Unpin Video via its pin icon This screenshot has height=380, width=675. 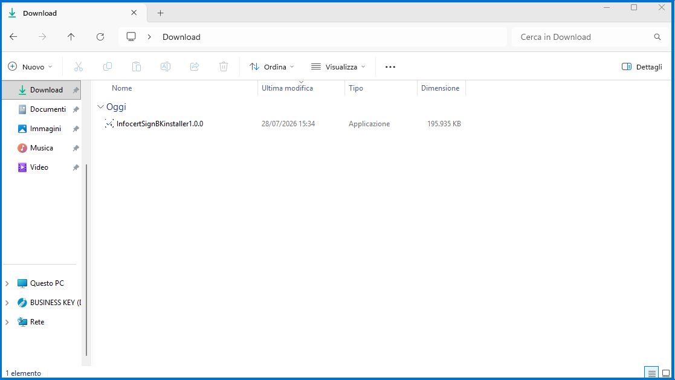(76, 167)
